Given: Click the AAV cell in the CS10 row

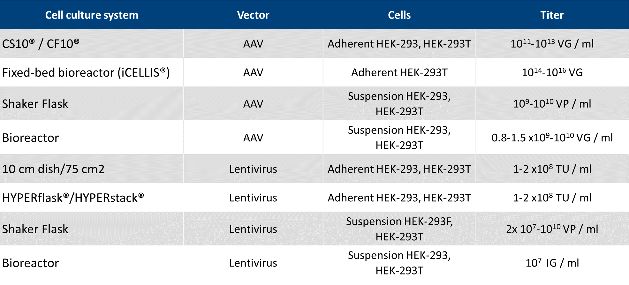Looking at the screenshot, I should (253, 44).
